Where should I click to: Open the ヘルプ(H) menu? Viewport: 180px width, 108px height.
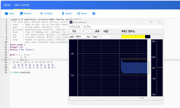pos(87,27)
